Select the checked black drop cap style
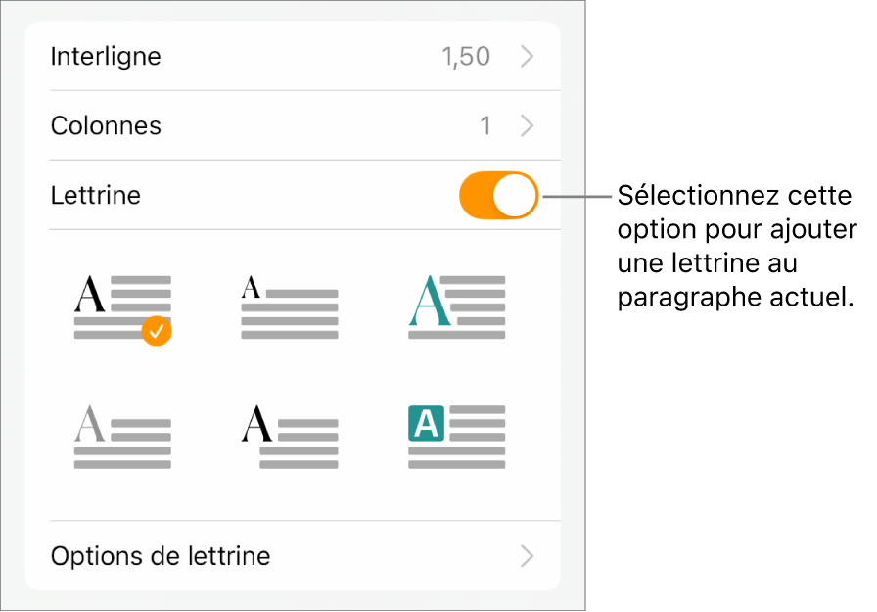877x612 pixels. click(122, 306)
